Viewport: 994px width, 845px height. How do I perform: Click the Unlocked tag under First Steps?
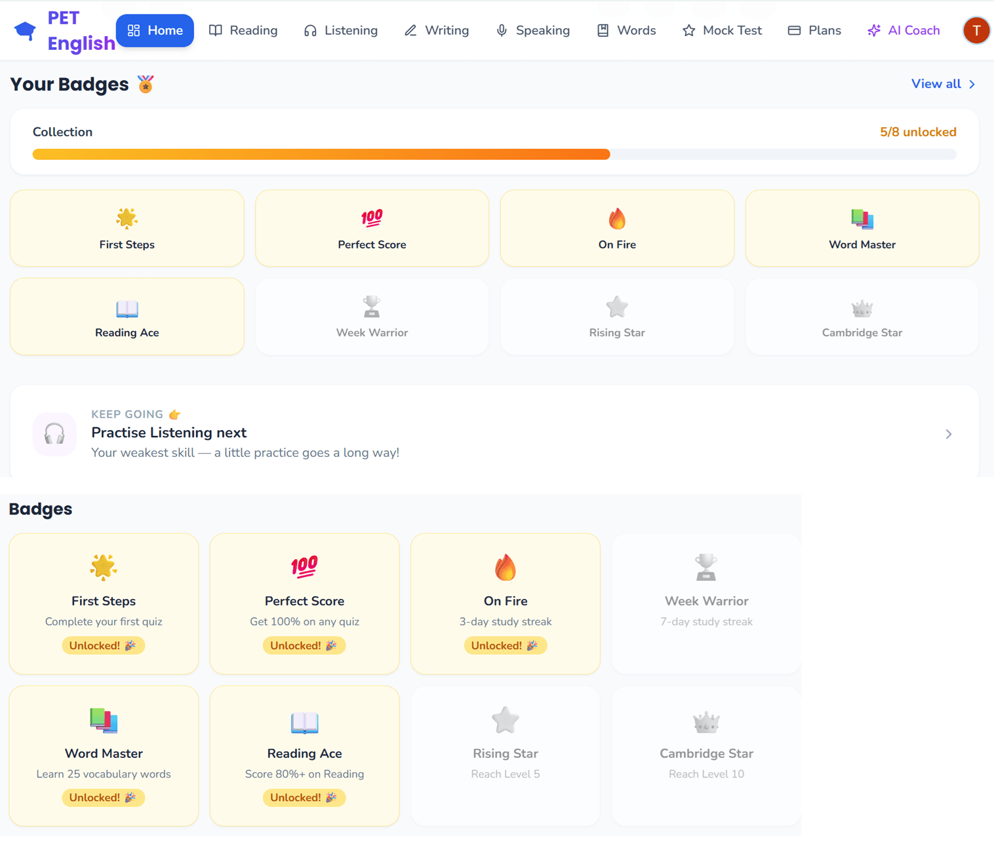pyautogui.click(x=104, y=646)
